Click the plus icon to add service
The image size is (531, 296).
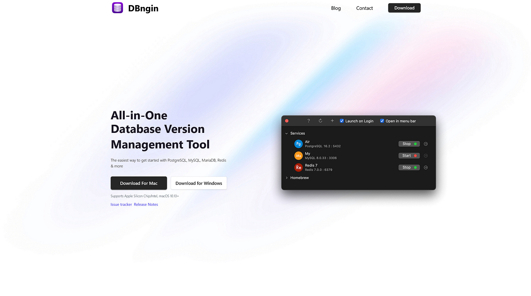click(x=332, y=121)
